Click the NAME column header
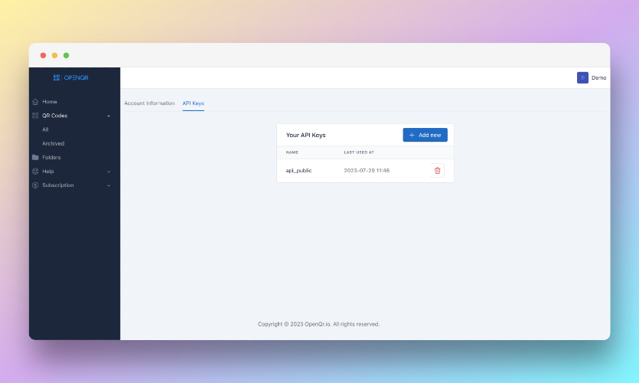 tap(292, 152)
